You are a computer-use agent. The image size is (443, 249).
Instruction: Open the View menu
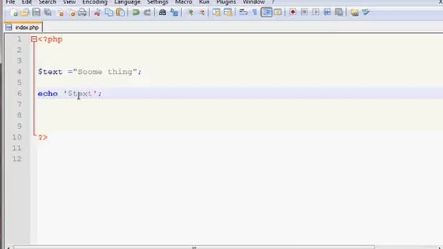click(x=69, y=2)
